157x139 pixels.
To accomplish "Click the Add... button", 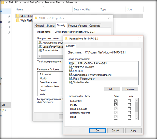I will point(112,89).
